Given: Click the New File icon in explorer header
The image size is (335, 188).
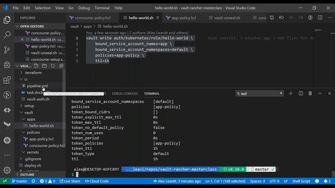Looking at the screenshot, I should [x=36, y=66].
